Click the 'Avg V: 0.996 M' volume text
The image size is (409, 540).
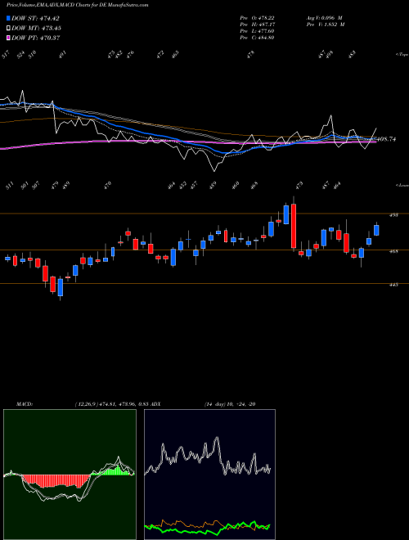tap(324, 17)
